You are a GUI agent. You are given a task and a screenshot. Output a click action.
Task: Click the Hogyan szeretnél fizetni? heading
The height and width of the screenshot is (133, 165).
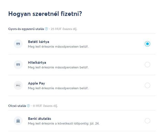coord(45,14)
